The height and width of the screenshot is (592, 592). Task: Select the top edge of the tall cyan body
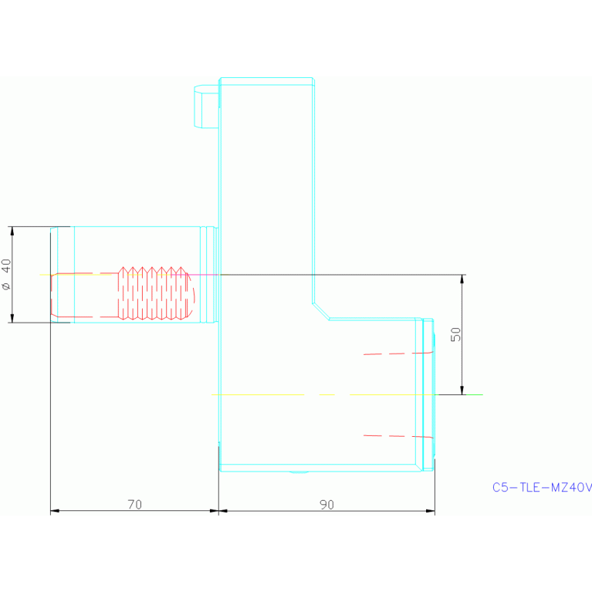pos(266,78)
